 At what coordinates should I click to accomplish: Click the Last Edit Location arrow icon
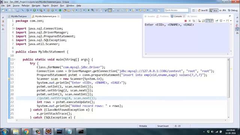click(x=140, y=10)
